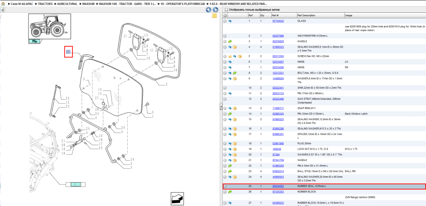Open part number 82022486 link
The height and width of the screenshot is (206, 426).
[278, 99]
